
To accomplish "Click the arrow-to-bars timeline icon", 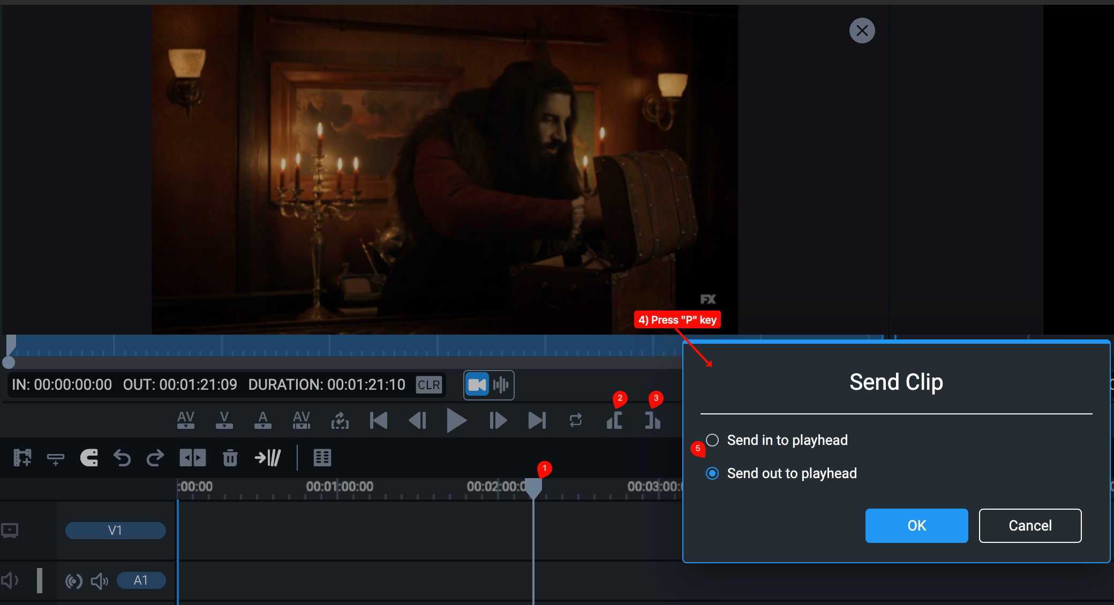I will (267, 458).
